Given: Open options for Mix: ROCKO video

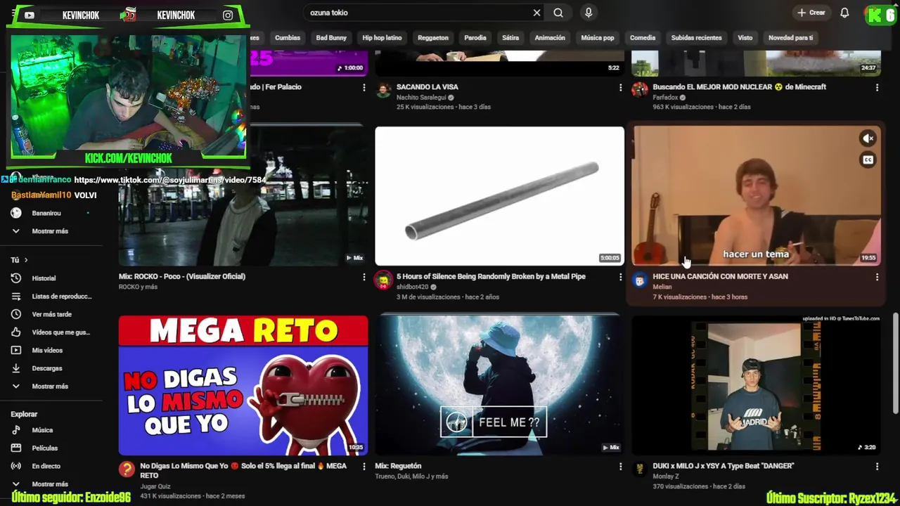Looking at the screenshot, I should (x=364, y=277).
